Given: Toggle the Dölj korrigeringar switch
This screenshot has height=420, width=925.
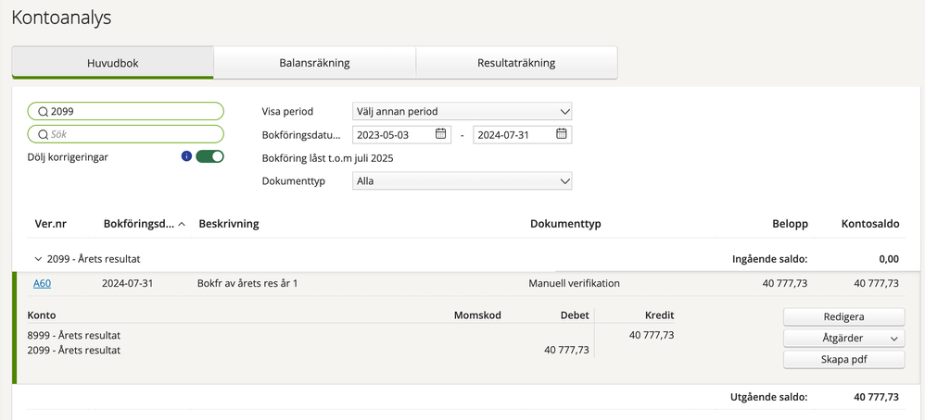Looking at the screenshot, I should tap(210, 156).
